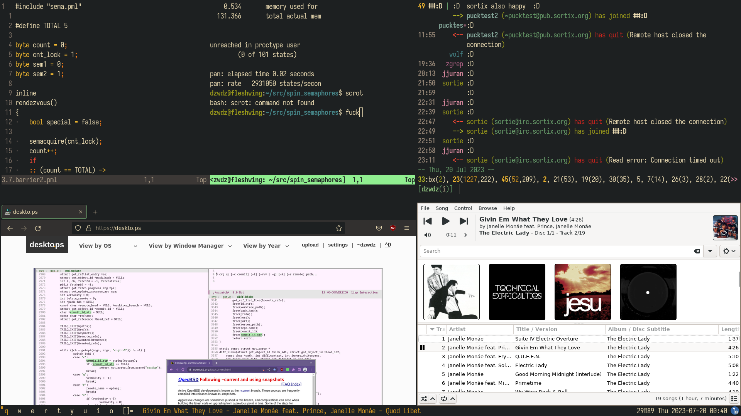This screenshot has height=416, width=741.
Task: Go to the previous track
Action: (427, 221)
